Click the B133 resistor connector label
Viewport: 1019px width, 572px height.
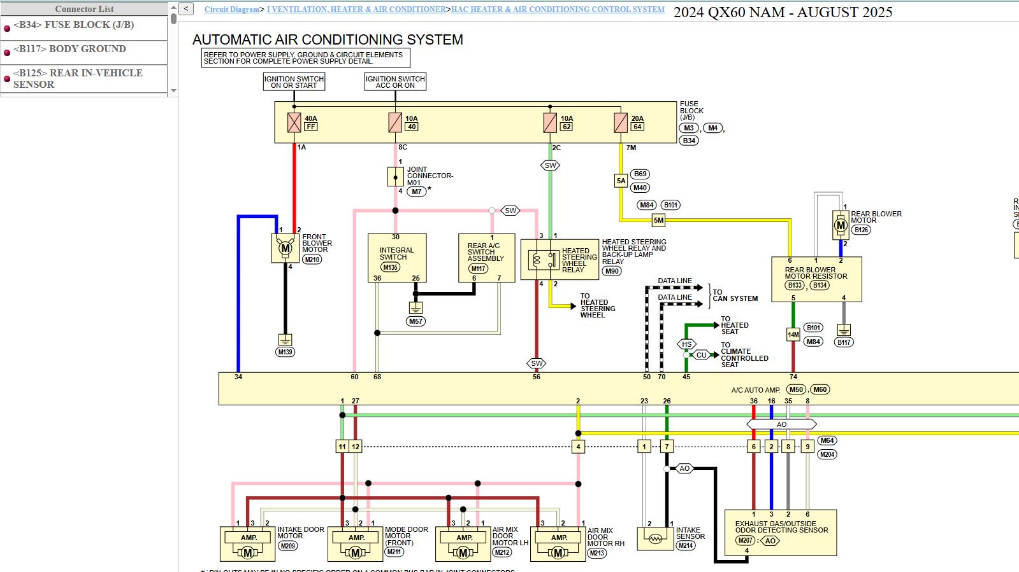point(795,285)
